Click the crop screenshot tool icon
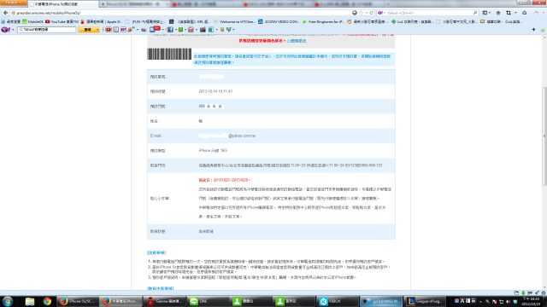547x307 pixels. (509, 13)
